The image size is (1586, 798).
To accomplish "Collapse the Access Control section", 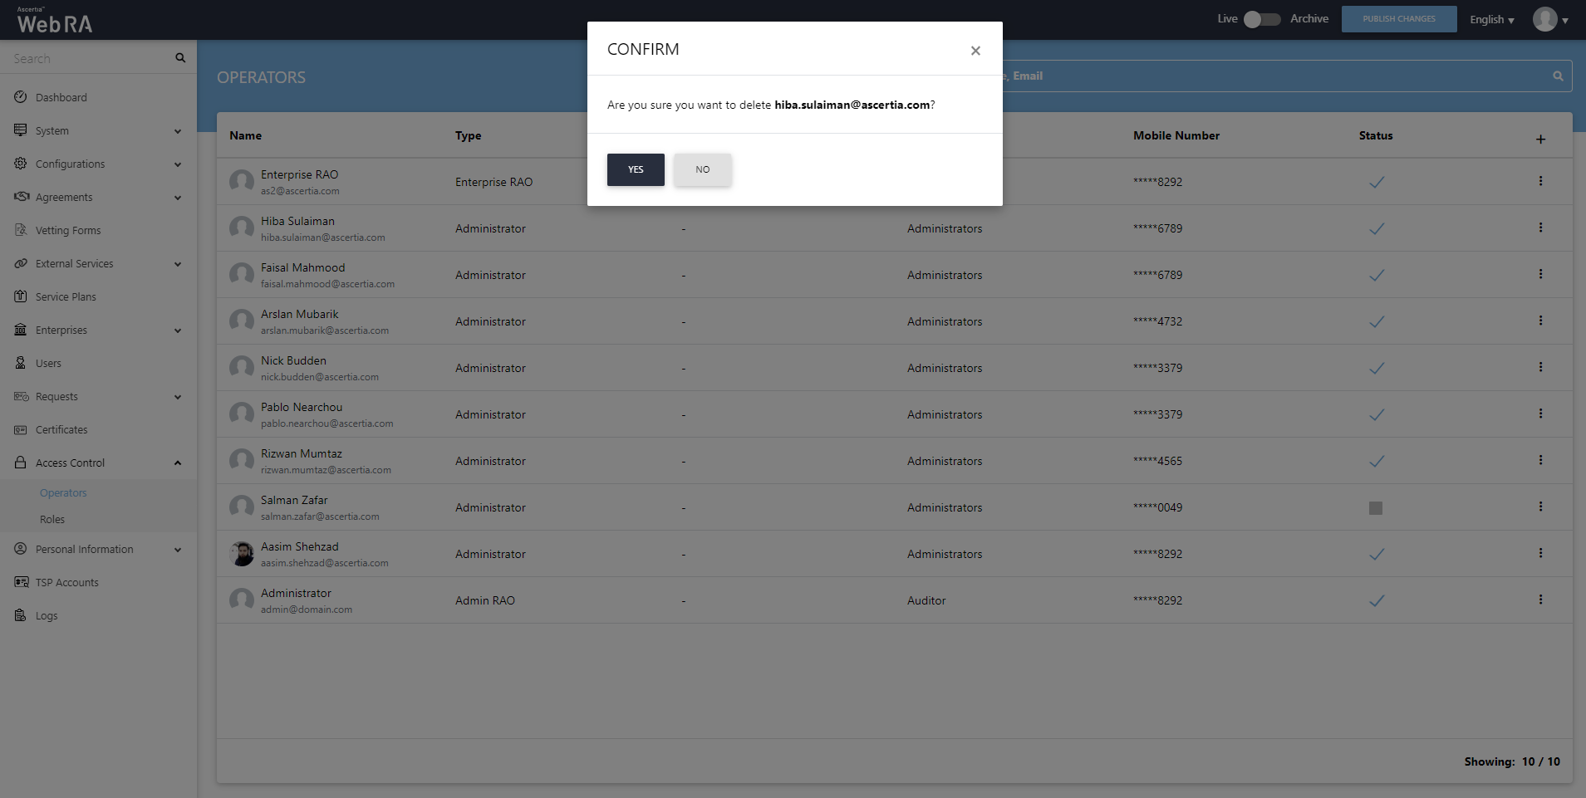I will 178,463.
